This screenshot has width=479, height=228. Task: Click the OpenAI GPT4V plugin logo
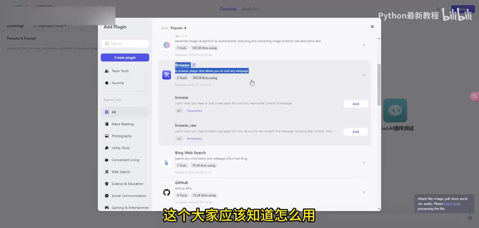point(167,45)
